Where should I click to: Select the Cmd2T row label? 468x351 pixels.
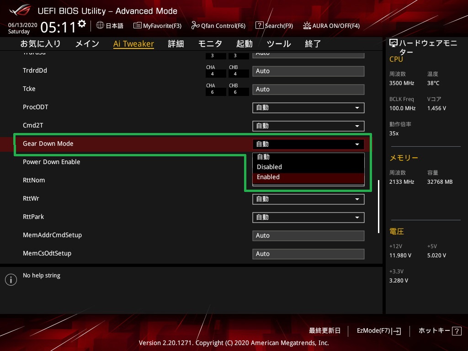[33, 125]
